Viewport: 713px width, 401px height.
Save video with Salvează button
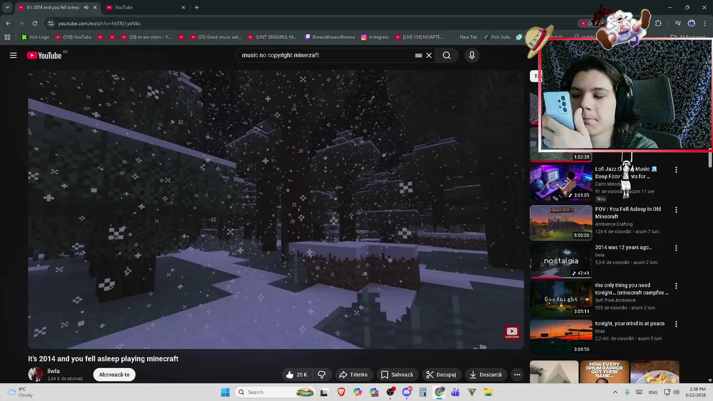(397, 375)
